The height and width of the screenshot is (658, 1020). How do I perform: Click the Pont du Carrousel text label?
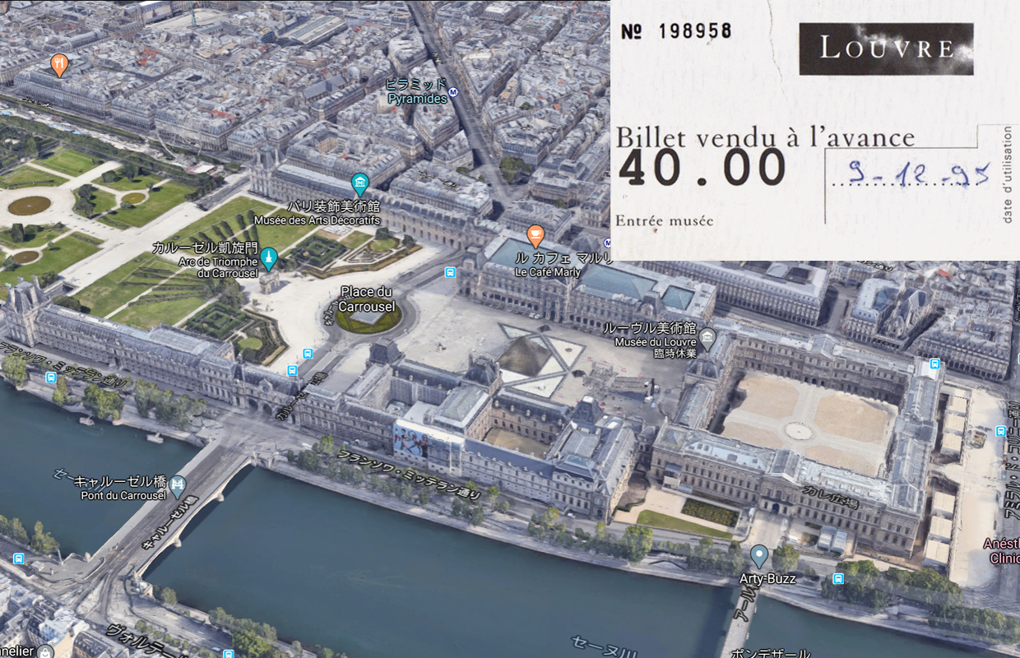[123, 494]
